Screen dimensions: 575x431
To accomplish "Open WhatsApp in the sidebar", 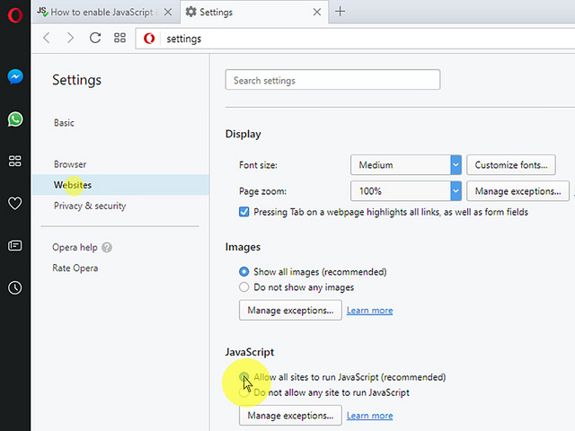I will coord(14,119).
